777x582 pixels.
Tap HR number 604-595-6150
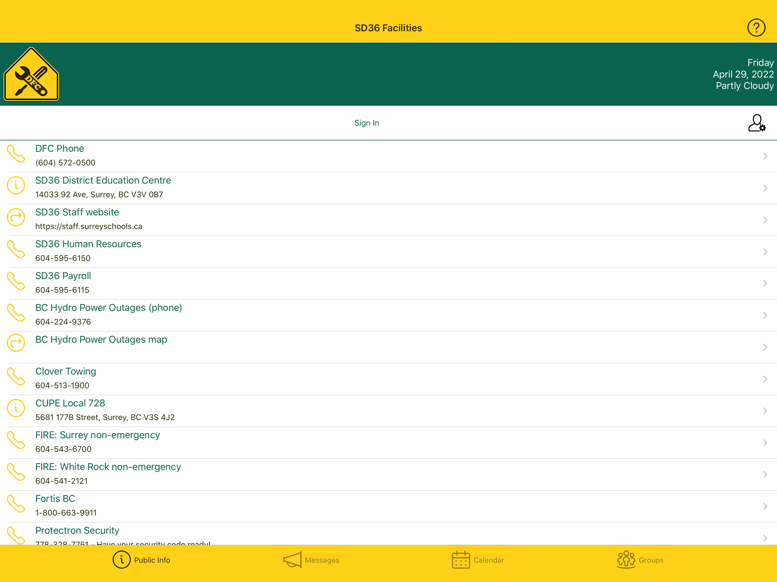[x=63, y=258]
